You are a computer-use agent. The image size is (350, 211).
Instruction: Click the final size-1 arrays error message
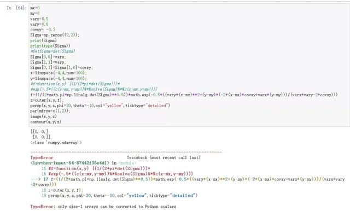pos(117,207)
